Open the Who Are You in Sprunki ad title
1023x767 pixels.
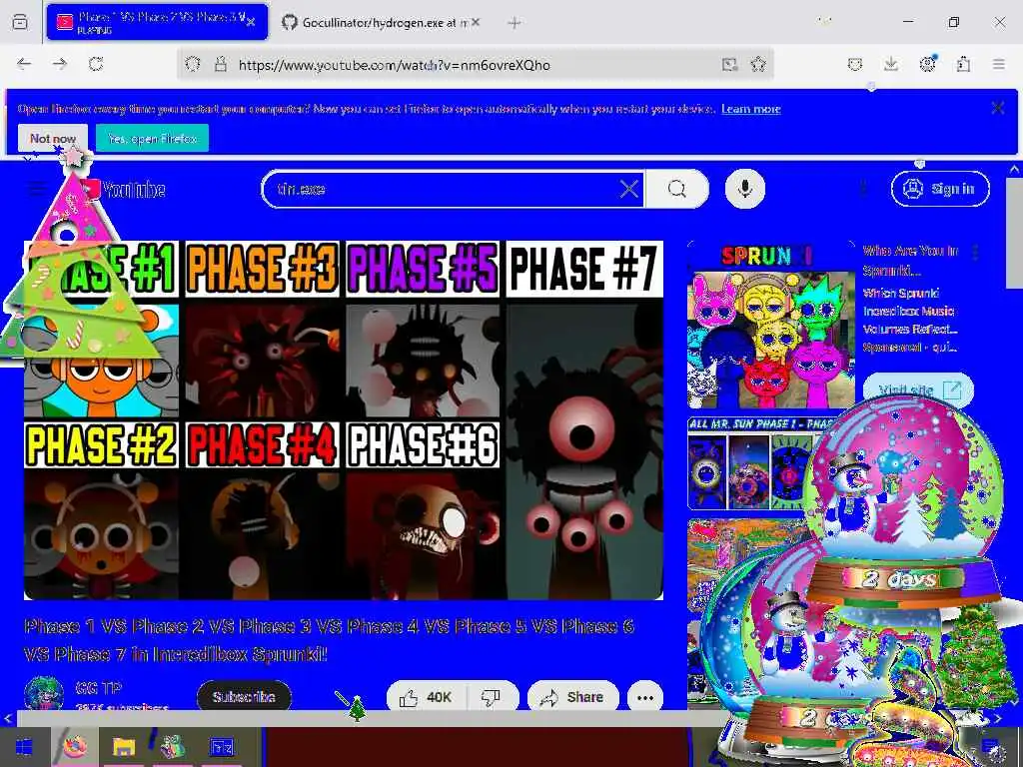pyautogui.click(x=910, y=261)
